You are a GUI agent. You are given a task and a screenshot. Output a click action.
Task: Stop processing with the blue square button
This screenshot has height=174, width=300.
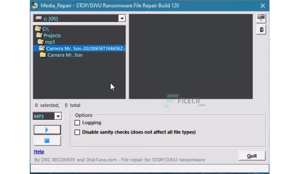(47, 141)
